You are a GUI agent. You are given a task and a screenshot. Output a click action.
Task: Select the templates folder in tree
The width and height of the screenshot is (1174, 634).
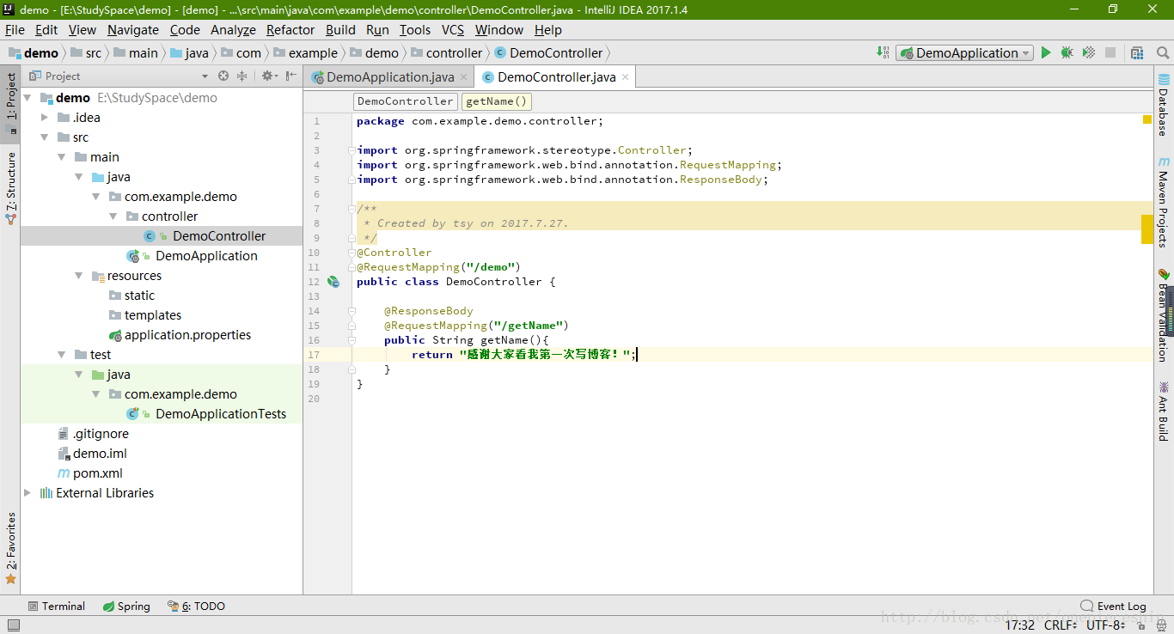153,315
